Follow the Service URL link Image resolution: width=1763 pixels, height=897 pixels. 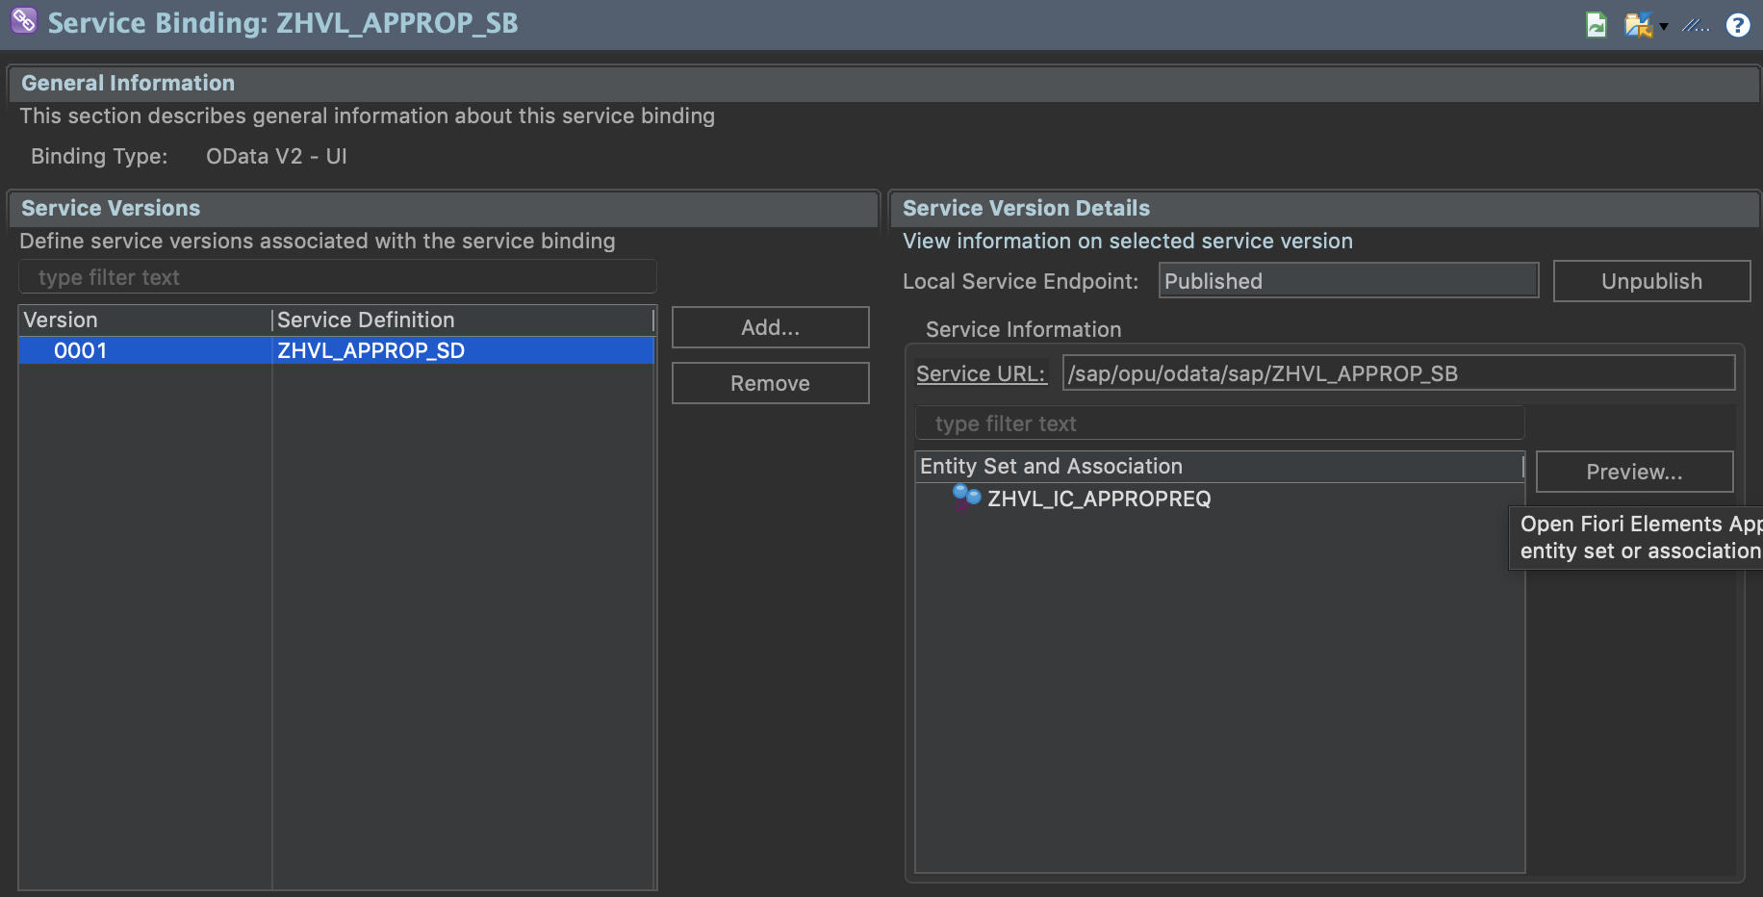pyautogui.click(x=981, y=373)
